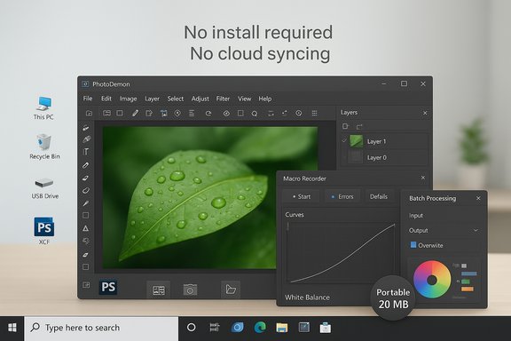
Task: Click the color wheel in Batch Processing
Action: pyautogui.click(x=432, y=280)
